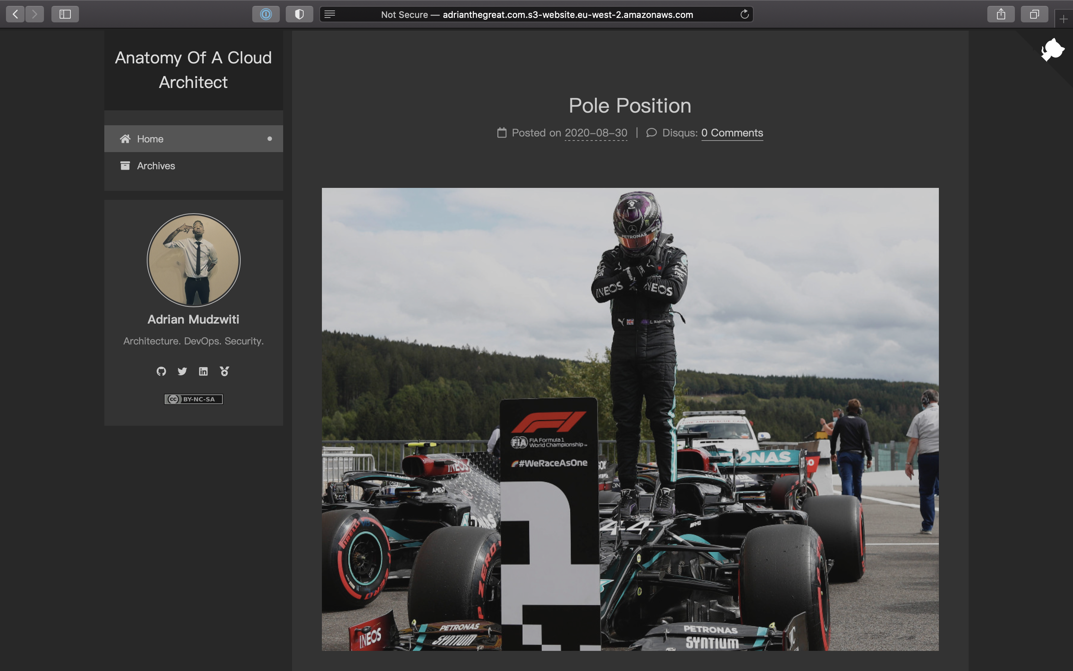Select the Home menu item
The width and height of the screenshot is (1073, 671).
[x=193, y=138]
